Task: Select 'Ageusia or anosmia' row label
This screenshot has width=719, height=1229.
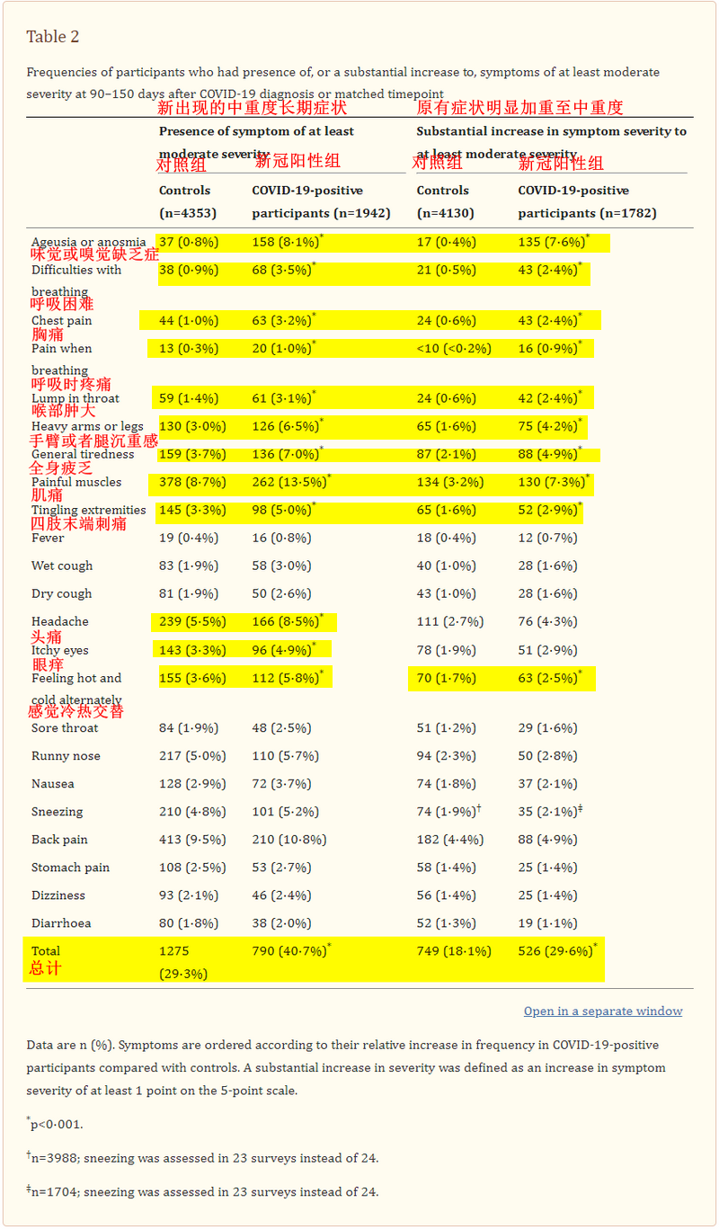Action: coord(88,242)
